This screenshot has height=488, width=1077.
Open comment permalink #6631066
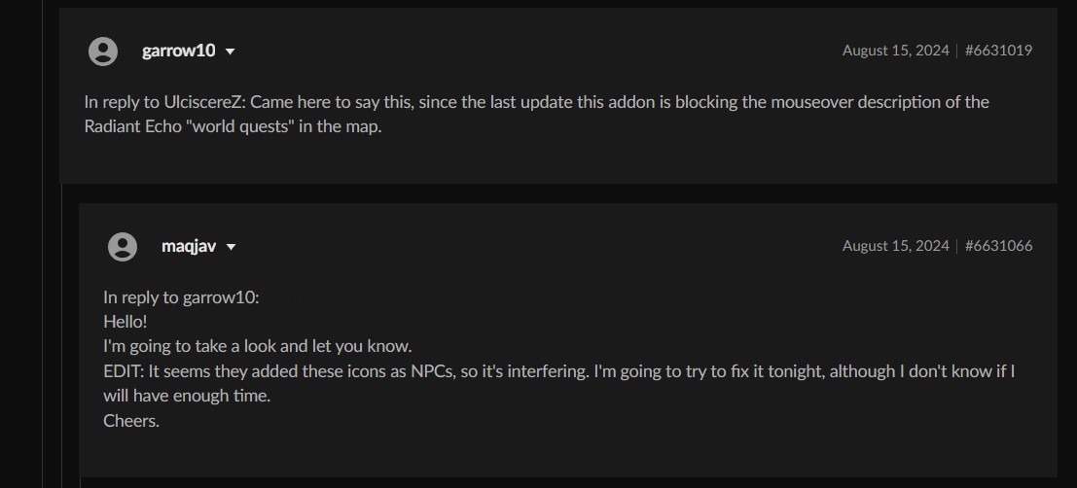[x=998, y=246]
